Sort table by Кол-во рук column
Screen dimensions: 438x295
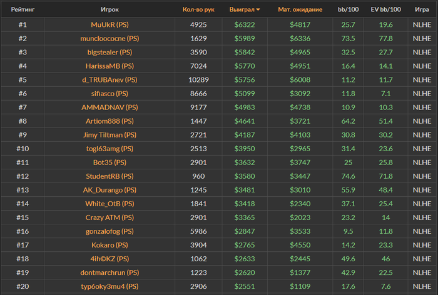pyautogui.click(x=198, y=10)
